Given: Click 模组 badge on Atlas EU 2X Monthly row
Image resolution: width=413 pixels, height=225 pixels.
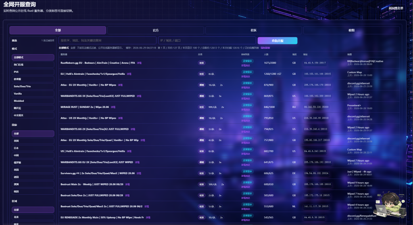Looking at the screenshot, I should pos(202,85).
